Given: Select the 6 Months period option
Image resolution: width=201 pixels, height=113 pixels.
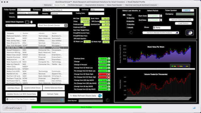Looking at the screenshot, I should coord(130,21).
